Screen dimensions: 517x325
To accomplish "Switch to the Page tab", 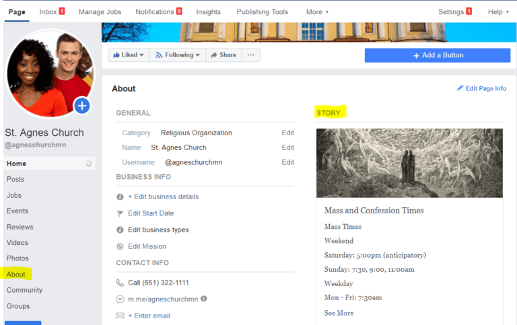I will pyautogui.click(x=17, y=12).
